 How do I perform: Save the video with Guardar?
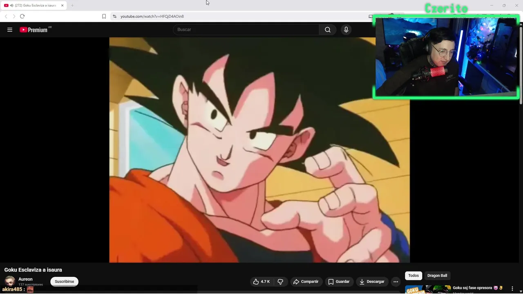point(339,281)
